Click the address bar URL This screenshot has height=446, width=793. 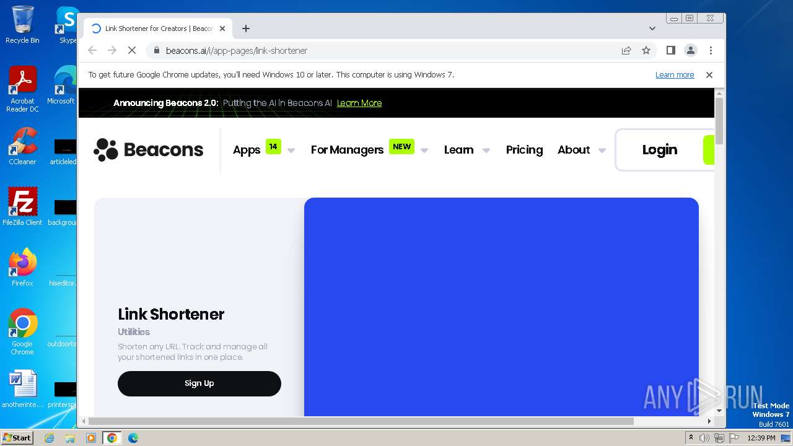(x=237, y=51)
